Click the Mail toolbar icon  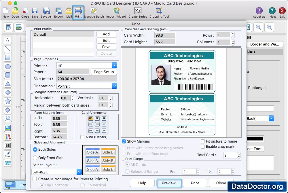69,12
